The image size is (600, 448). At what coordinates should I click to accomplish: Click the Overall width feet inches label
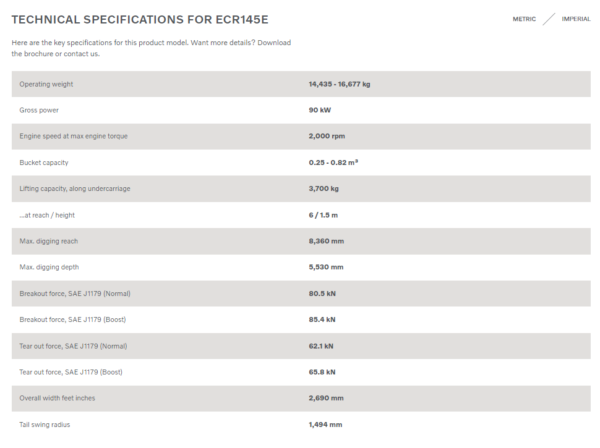pos(58,398)
